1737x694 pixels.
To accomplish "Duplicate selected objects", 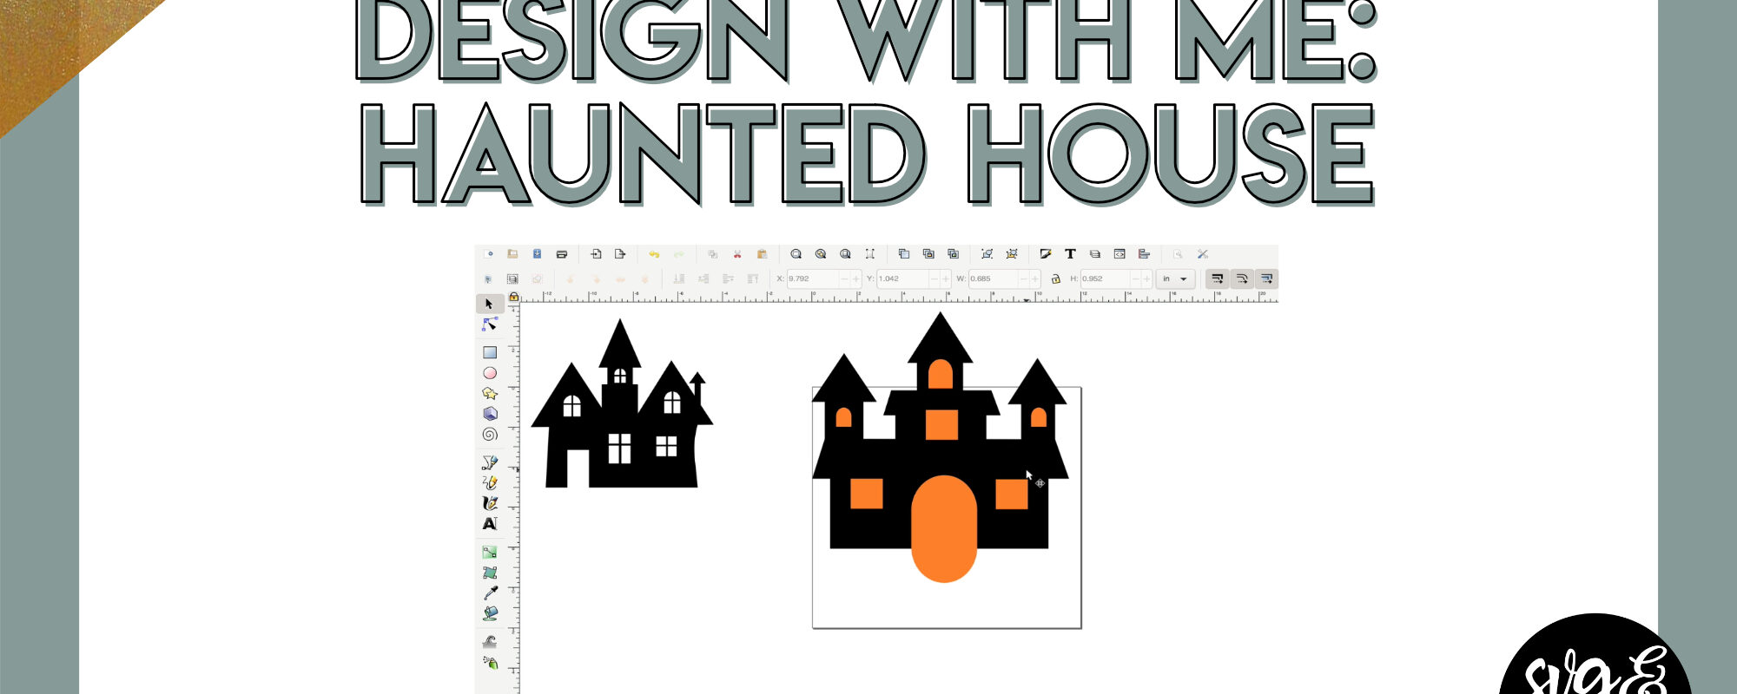I will [903, 254].
